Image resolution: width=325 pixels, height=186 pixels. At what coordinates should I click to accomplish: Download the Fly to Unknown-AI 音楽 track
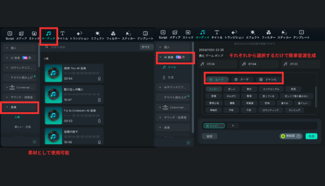[99, 121]
